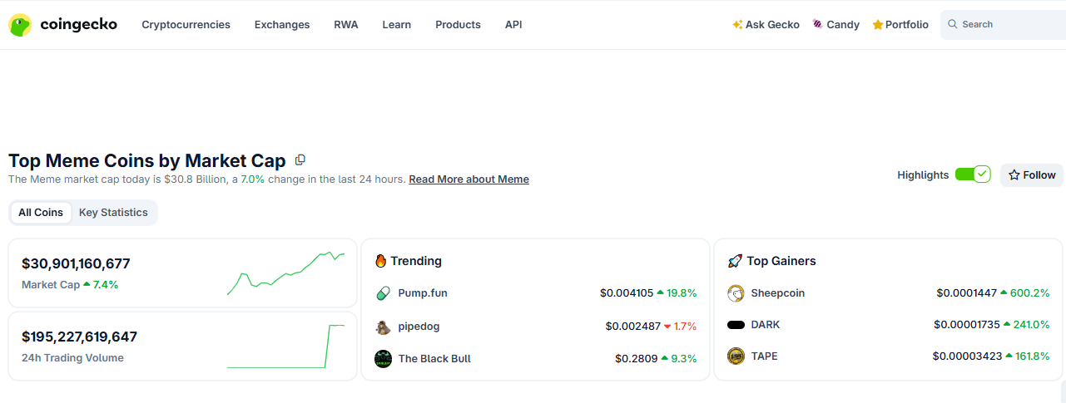Open The Black Bull coin name
This screenshot has height=403, width=1066.
434,359
